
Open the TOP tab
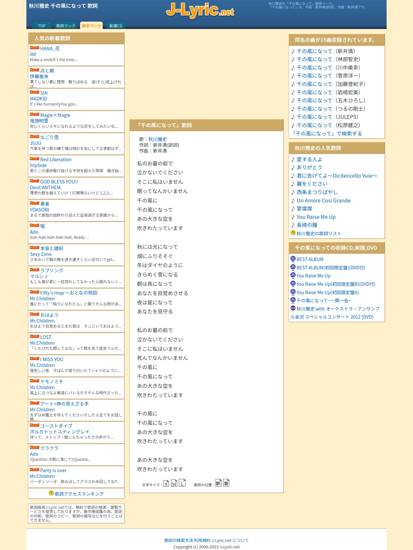coord(42,26)
